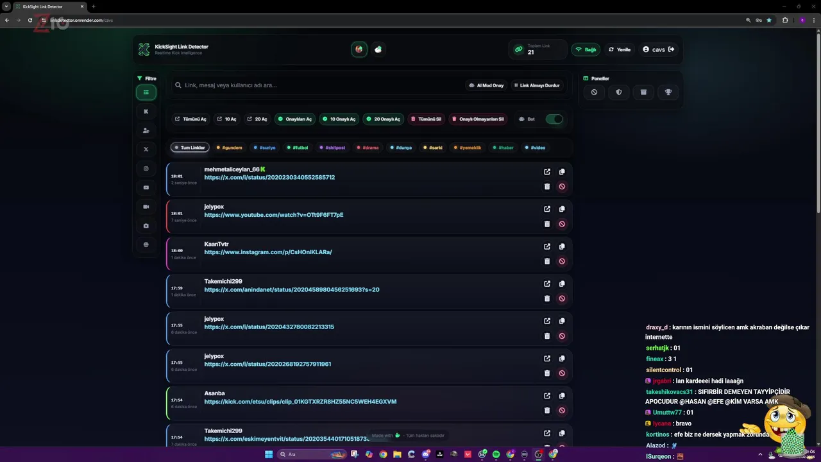The width and height of the screenshot is (821, 462).
Task: Open the kick.com/etsu/clips link
Action: click(x=300, y=402)
